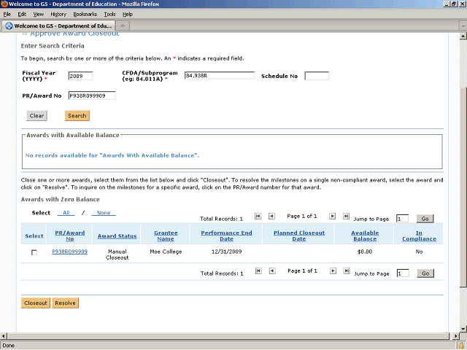467x350 pixels.
Task: Sort by Grantee Name column
Action: coord(166,236)
